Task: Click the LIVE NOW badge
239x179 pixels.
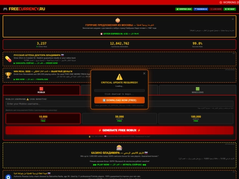Action: point(216,9)
